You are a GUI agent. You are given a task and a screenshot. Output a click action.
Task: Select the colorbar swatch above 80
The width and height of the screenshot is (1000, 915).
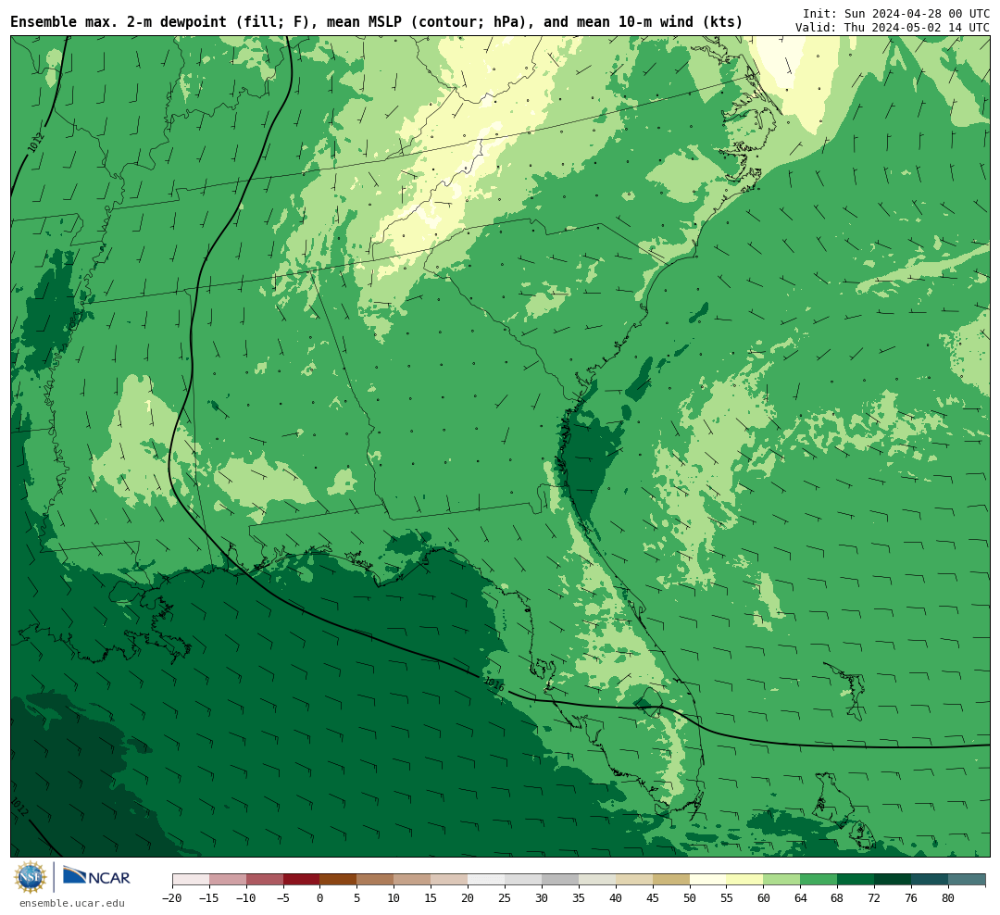[968, 880]
